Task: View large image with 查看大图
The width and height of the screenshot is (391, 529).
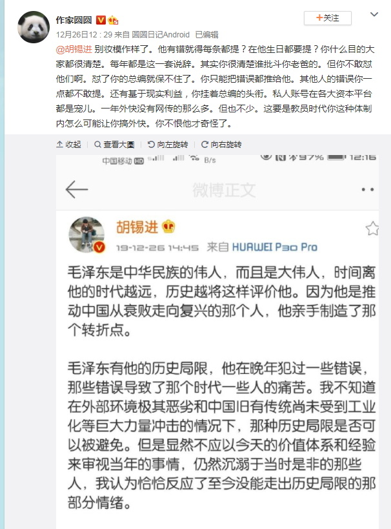Action: point(114,145)
